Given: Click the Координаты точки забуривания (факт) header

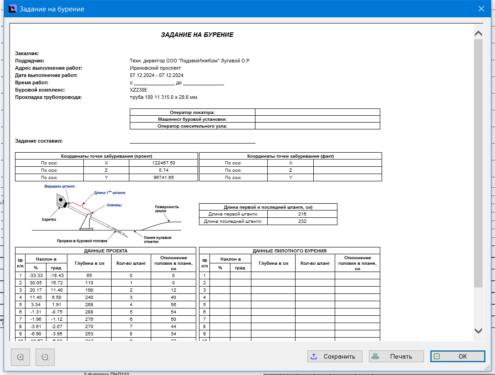Looking at the screenshot, I should tap(291, 156).
